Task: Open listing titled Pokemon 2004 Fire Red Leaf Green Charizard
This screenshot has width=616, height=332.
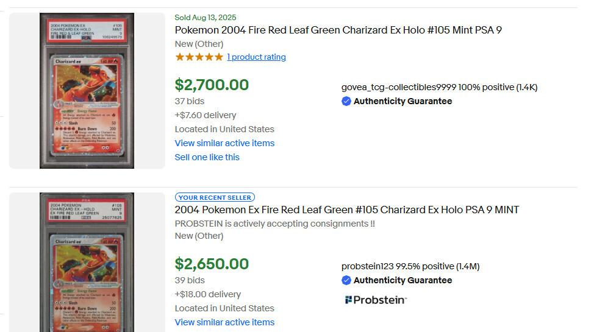Action: [338, 30]
